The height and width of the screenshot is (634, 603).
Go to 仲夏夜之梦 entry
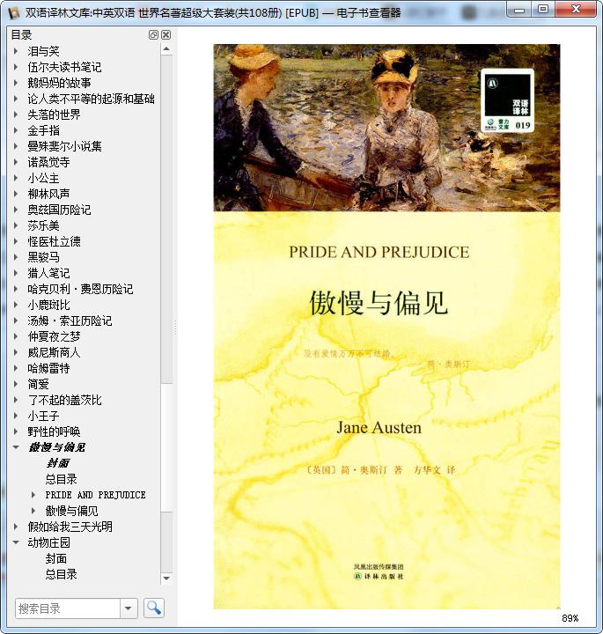point(54,336)
